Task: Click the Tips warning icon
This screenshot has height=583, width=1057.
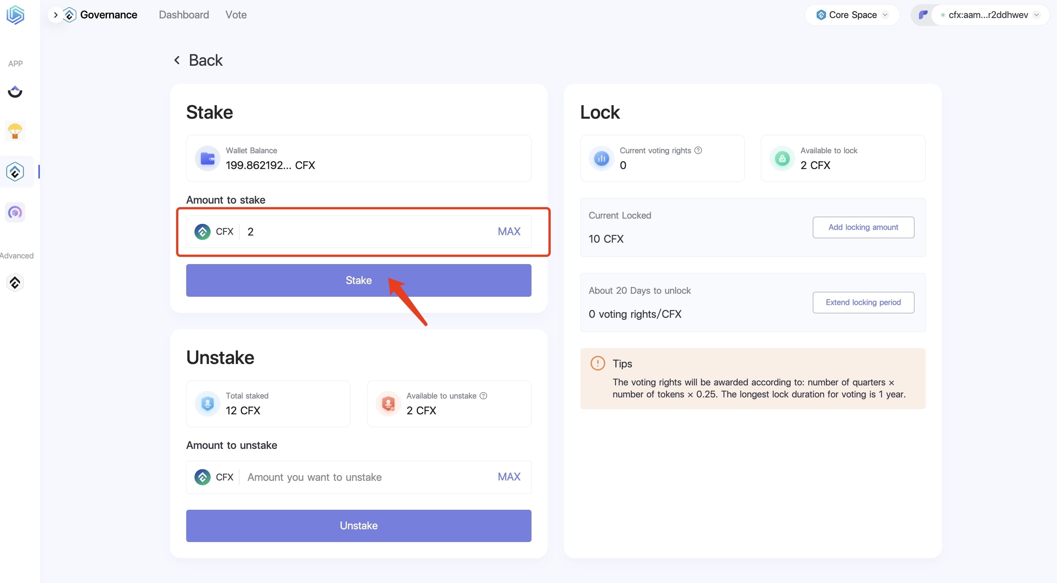Action: [597, 363]
